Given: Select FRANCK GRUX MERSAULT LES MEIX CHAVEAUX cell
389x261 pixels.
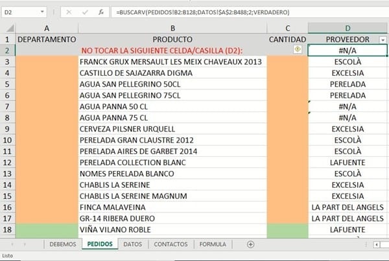Looking at the screenshot, I should [172, 62].
